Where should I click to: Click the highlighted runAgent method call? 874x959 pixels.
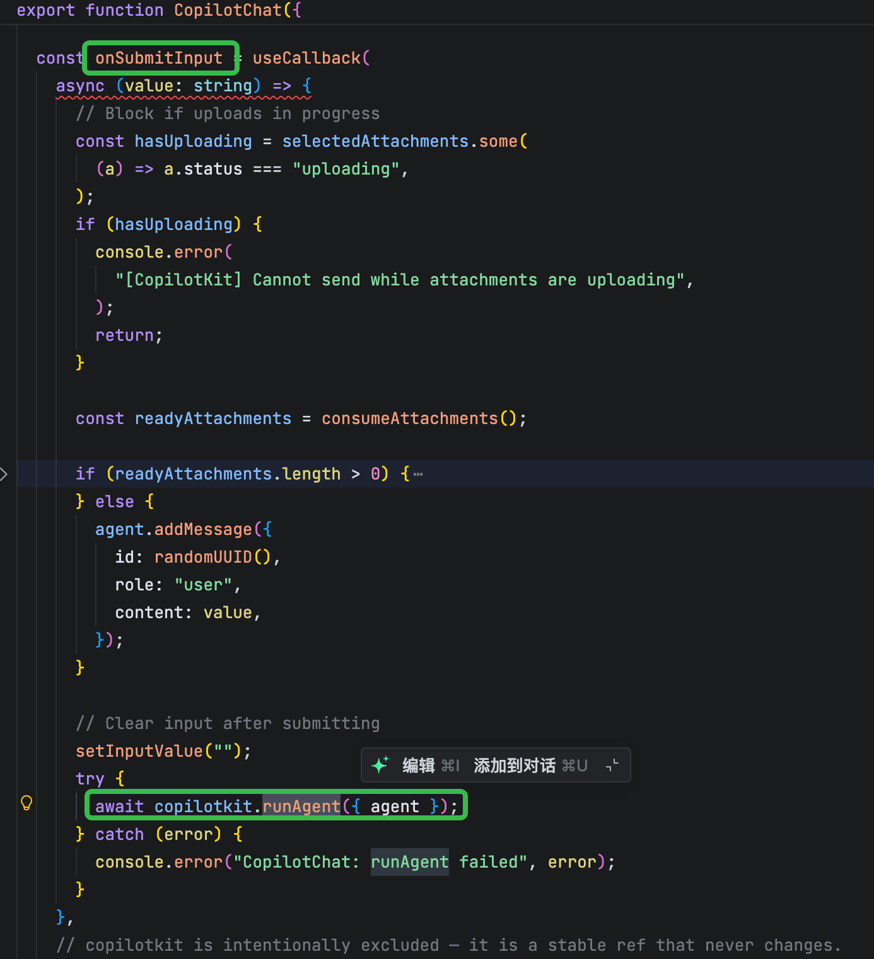click(x=301, y=807)
